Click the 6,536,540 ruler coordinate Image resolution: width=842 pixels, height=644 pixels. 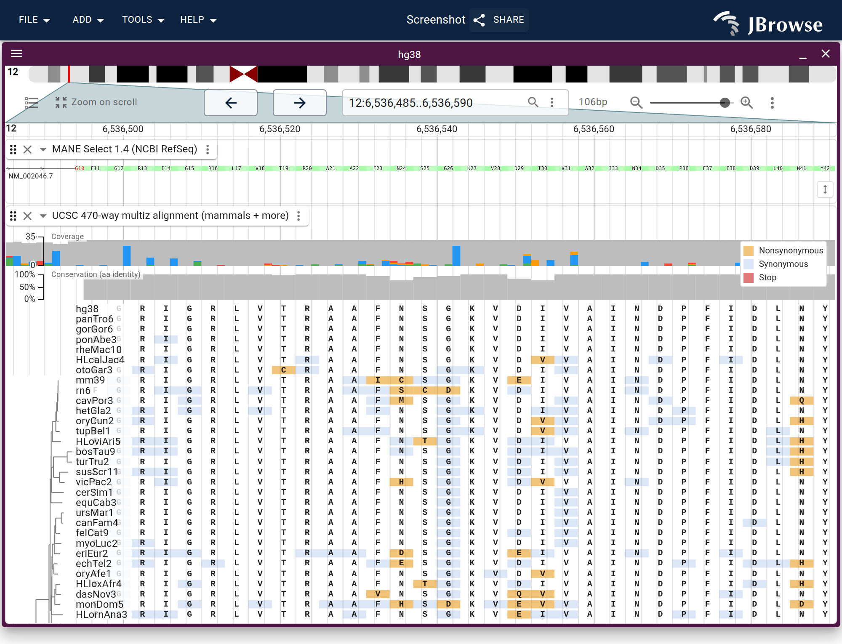(x=437, y=129)
